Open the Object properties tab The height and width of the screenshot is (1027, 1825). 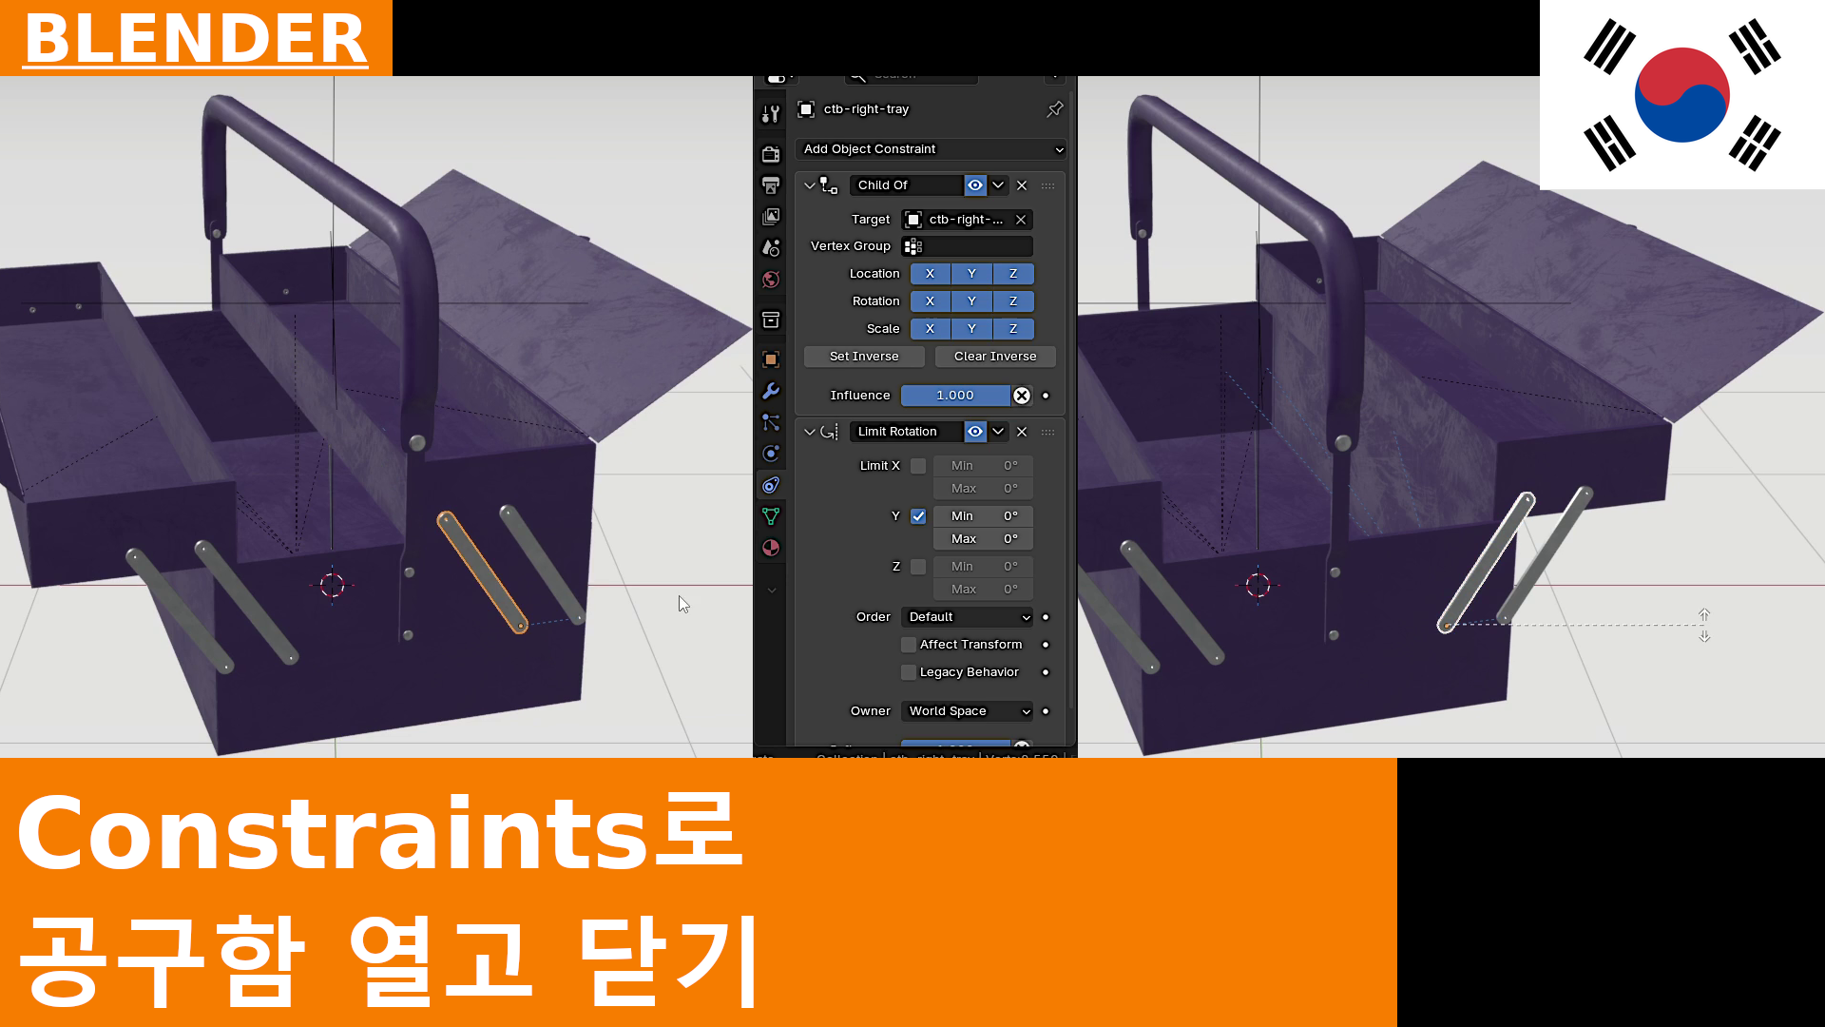click(x=771, y=359)
